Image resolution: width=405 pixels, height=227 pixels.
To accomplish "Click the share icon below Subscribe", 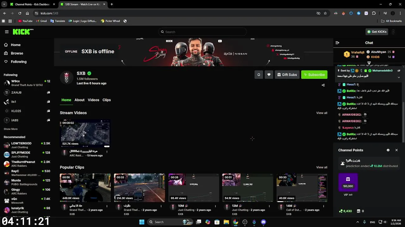I will coord(323,85).
